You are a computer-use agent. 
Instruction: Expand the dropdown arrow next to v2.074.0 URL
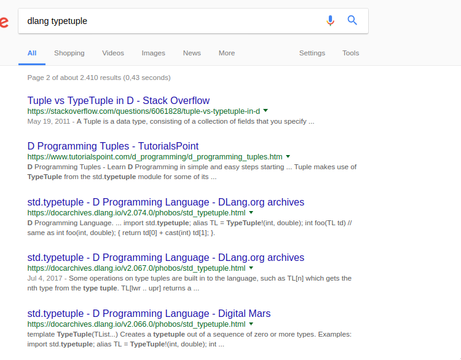251,212
